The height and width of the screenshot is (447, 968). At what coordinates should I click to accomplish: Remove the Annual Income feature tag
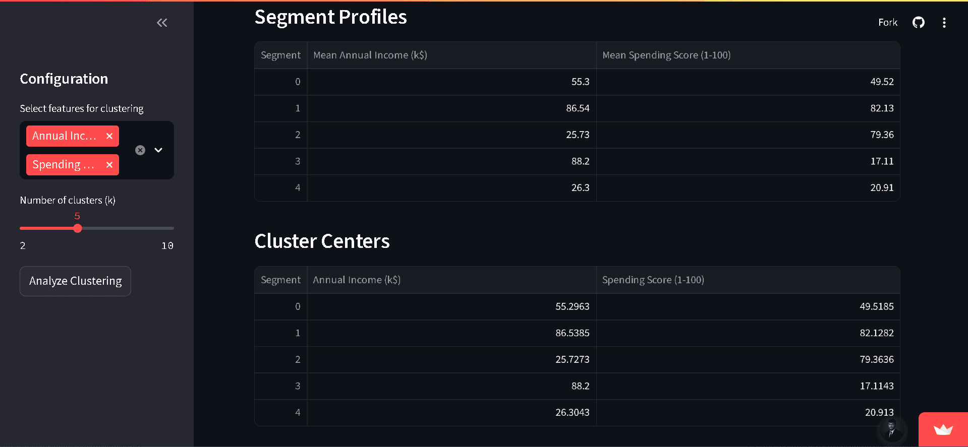tap(109, 136)
